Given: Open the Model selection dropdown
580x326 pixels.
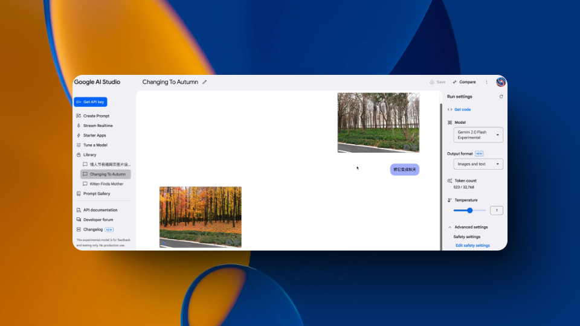Looking at the screenshot, I should 478,135.
